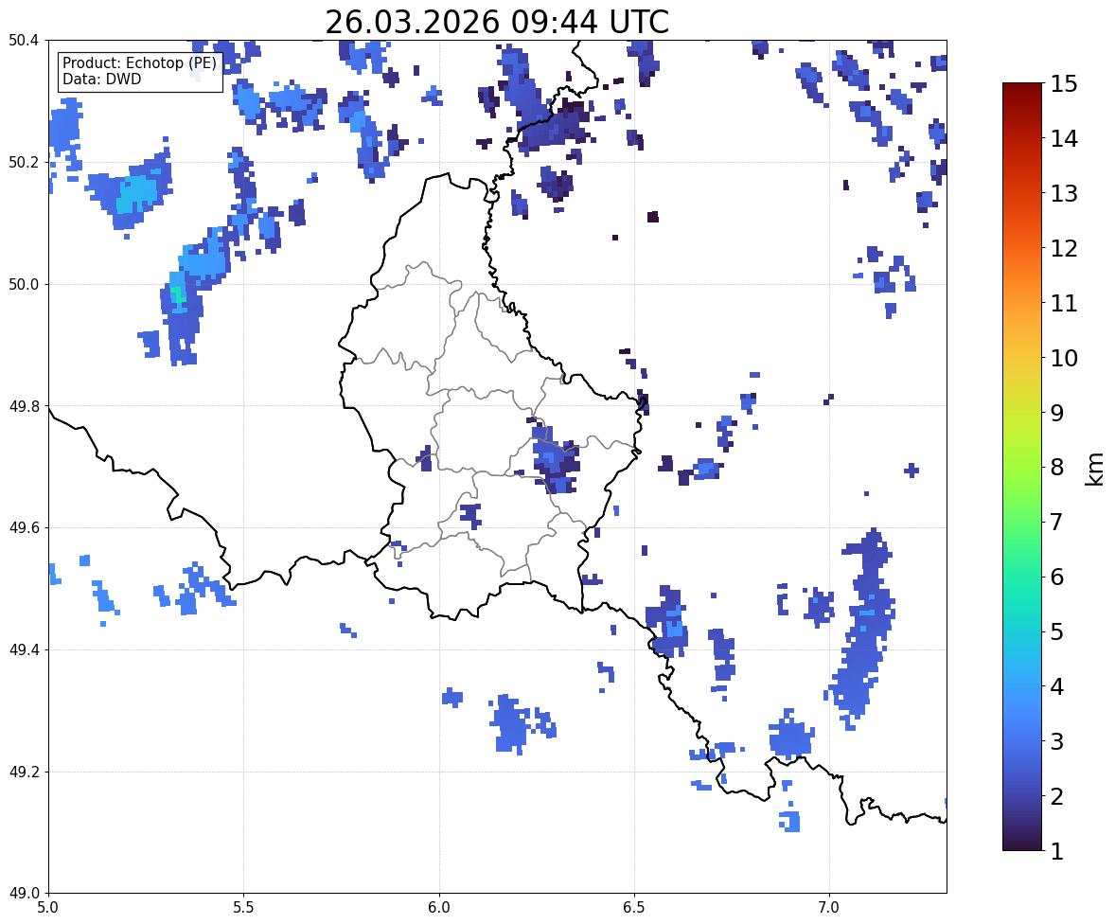Click the colorbar tick label '15'
Screen dimensions: 1115x924
click(1064, 84)
